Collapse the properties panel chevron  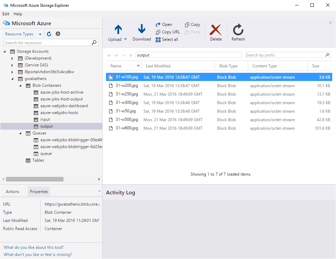[x=99, y=191]
